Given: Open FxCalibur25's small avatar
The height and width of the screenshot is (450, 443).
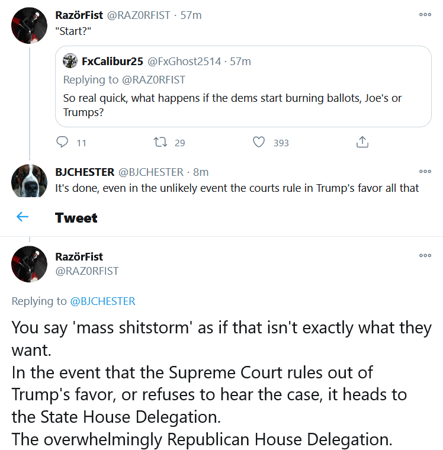Looking at the screenshot, I should point(70,61).
